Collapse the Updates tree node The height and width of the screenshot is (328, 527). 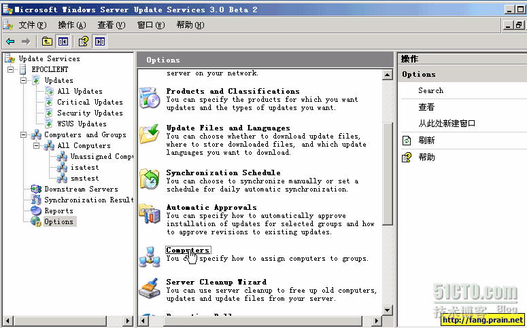[24, 81]
